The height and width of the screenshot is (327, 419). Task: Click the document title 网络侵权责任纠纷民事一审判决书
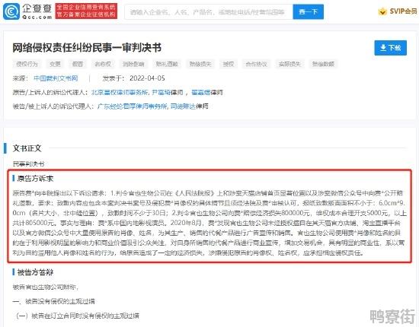pos(87,48)
